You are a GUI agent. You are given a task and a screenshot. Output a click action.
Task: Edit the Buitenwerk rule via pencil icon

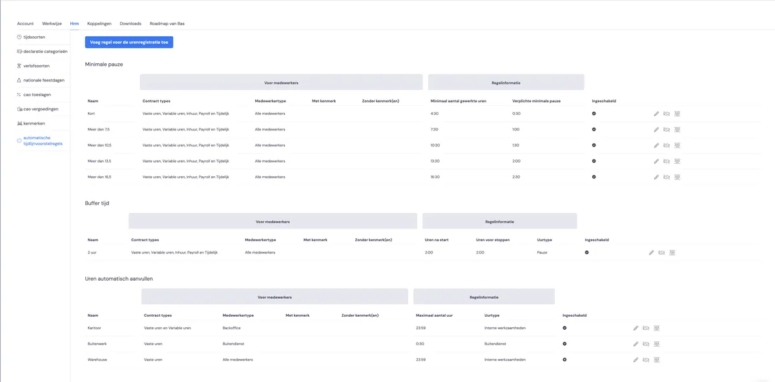coord(635,344)
